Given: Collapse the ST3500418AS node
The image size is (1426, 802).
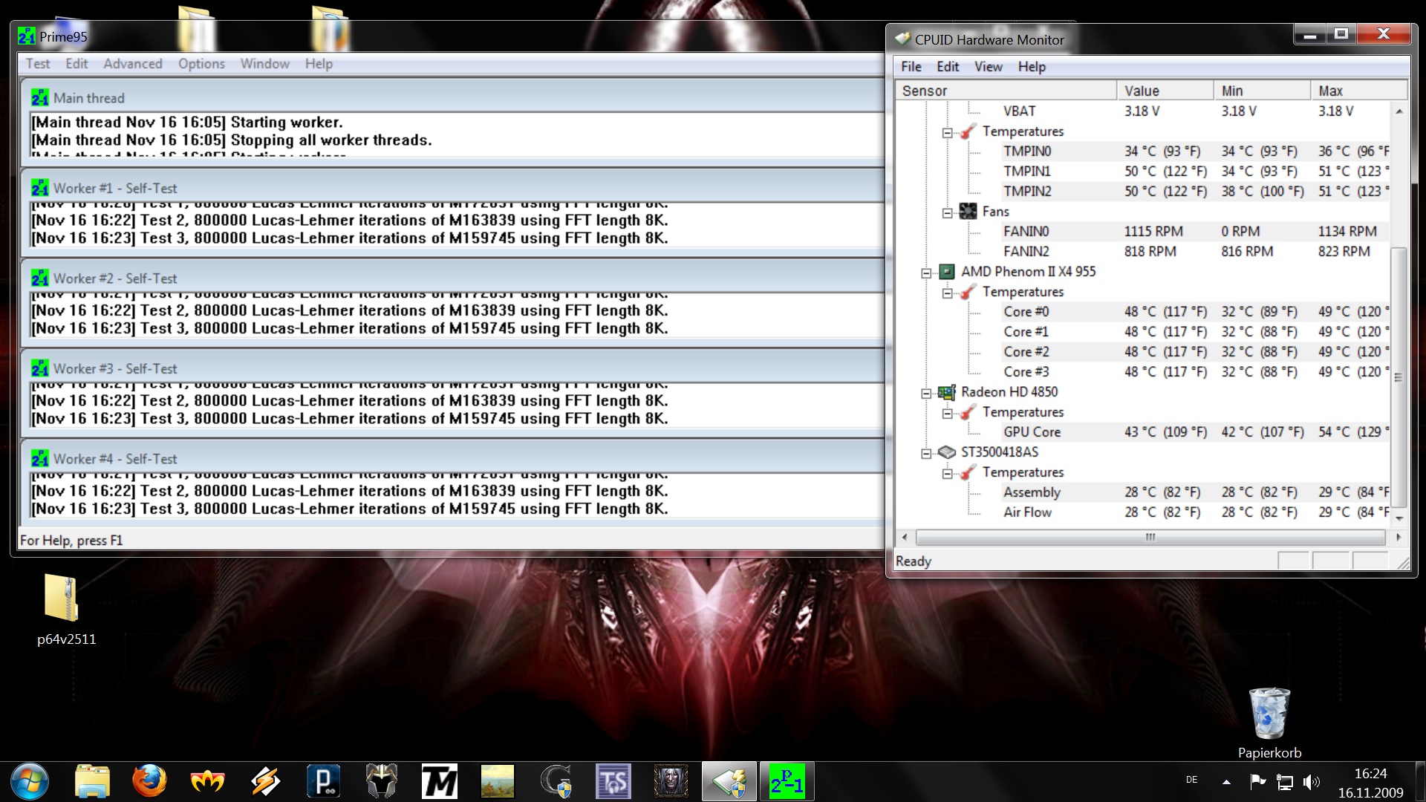Looking at the screenshot, I should tap(926, 454).
